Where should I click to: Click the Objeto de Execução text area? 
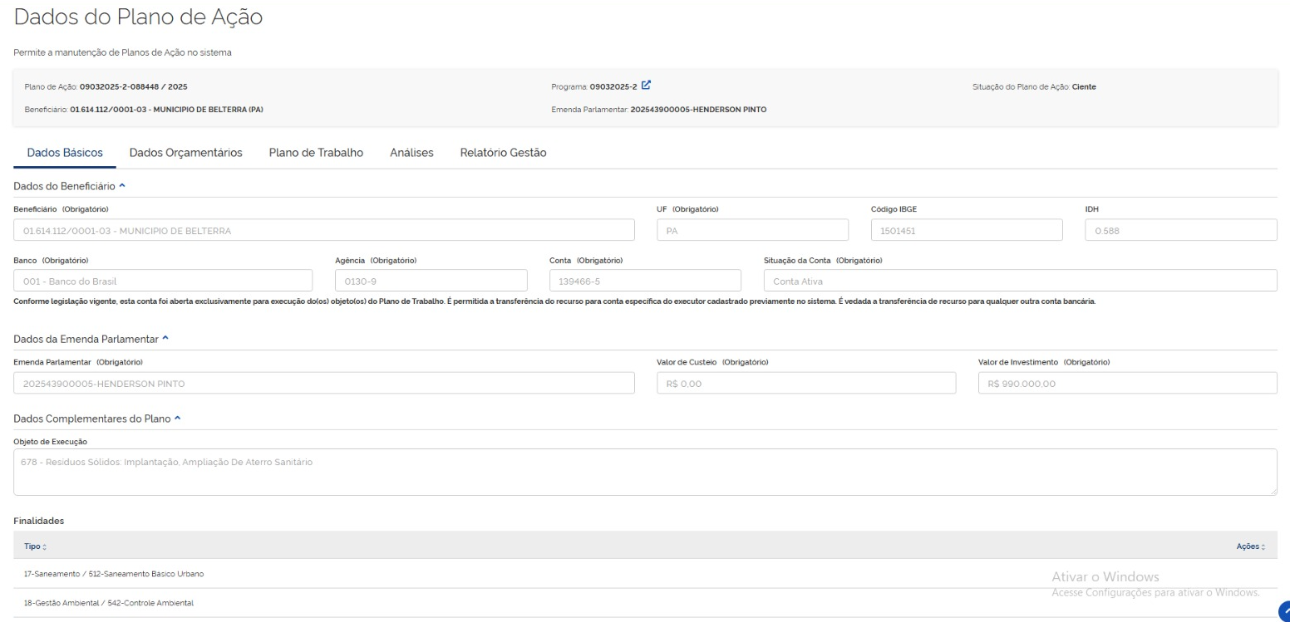tap(645, 472)
